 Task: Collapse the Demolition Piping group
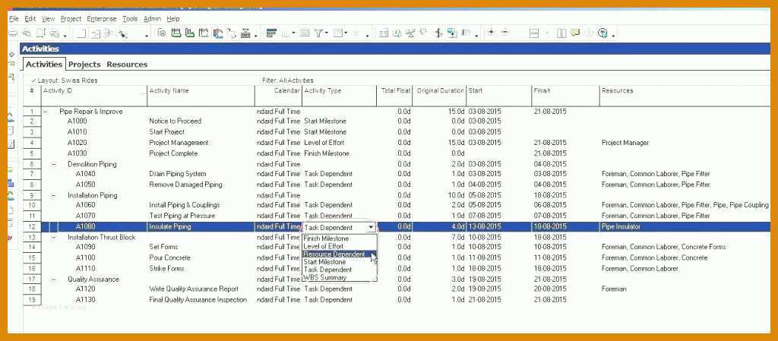coord(54,164)
